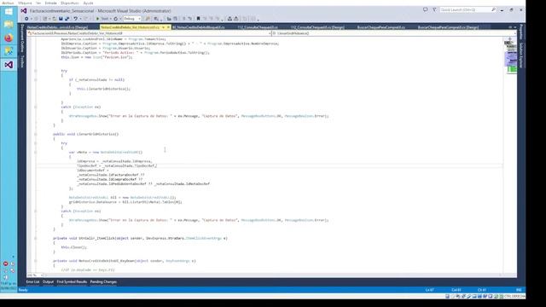Switch to the NotasCreditoDebitoBusqueda tab
Screen dimensions: 546x307
coord(199,27)
